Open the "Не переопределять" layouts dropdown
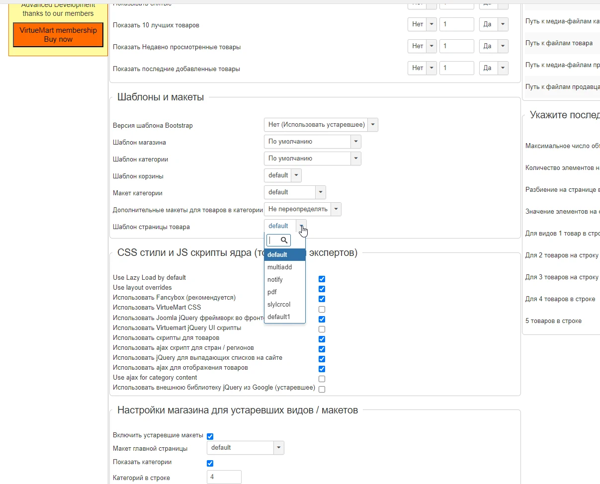Screen dimensions: 600x484 [336, 209]
